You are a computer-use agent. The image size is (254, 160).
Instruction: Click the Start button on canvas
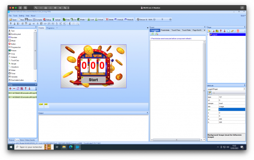click(x=93, y=80)
